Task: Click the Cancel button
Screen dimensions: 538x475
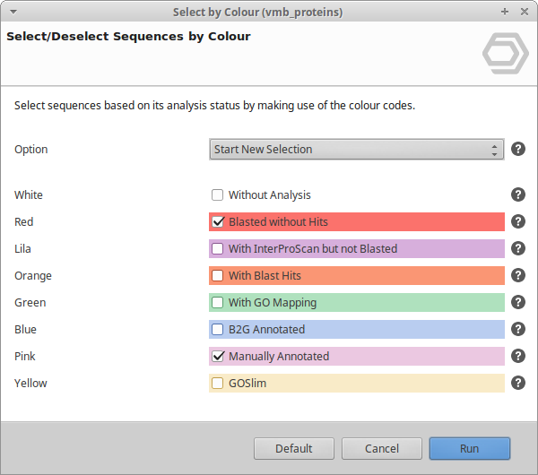Action: [381, 448]
